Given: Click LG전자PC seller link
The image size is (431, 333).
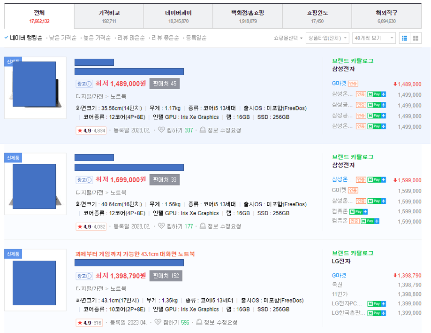Looking at the screenshot, I should tap(347, 303).
